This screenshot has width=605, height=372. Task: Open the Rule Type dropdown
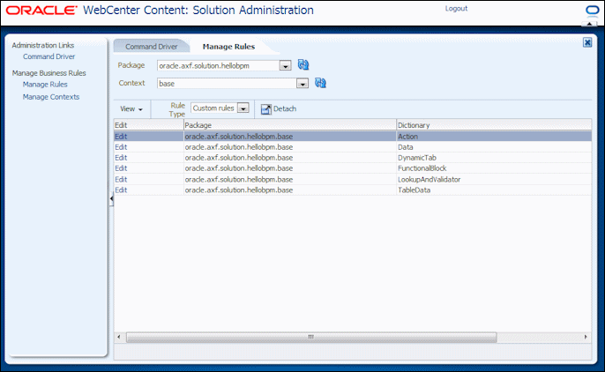(x=243, y=108)
